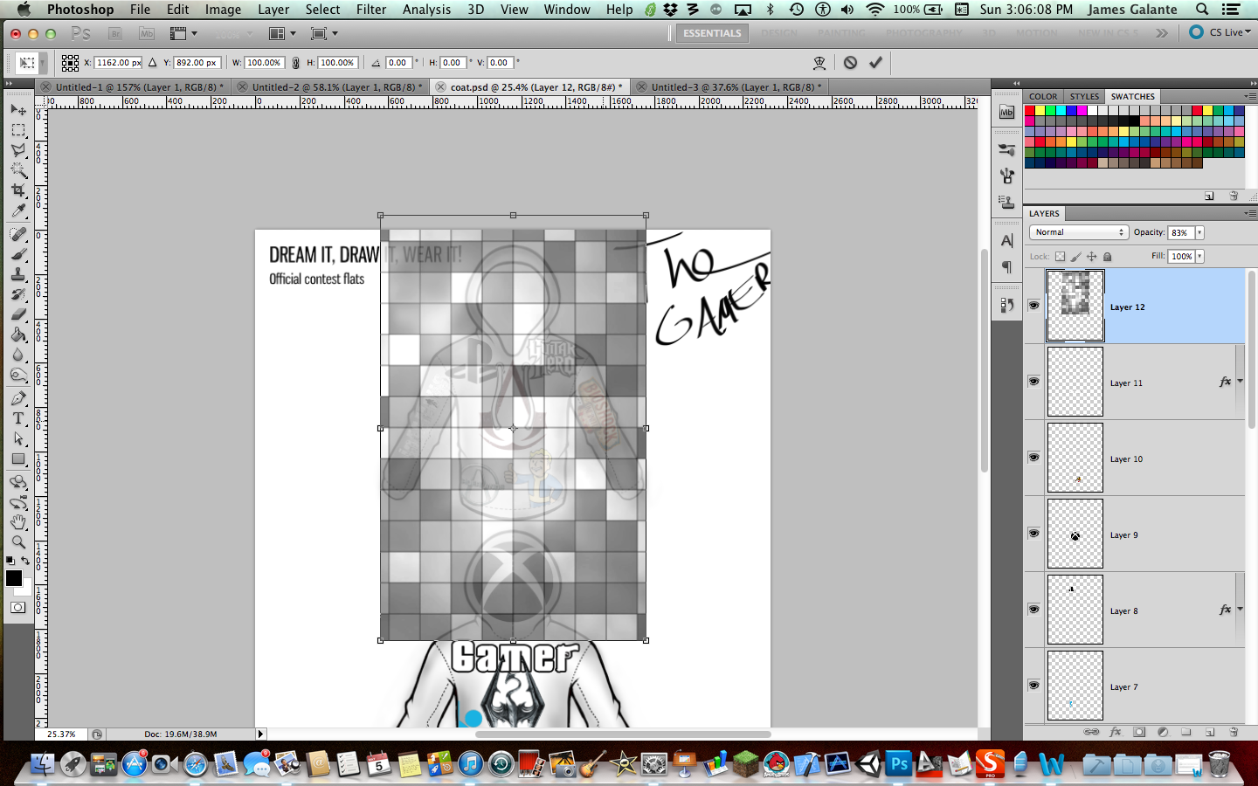Toggle maintain aspect ratio link
1258x786 pixels.
click(295, 63)
